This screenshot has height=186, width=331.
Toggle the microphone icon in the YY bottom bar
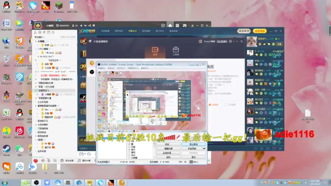point(49,160)
